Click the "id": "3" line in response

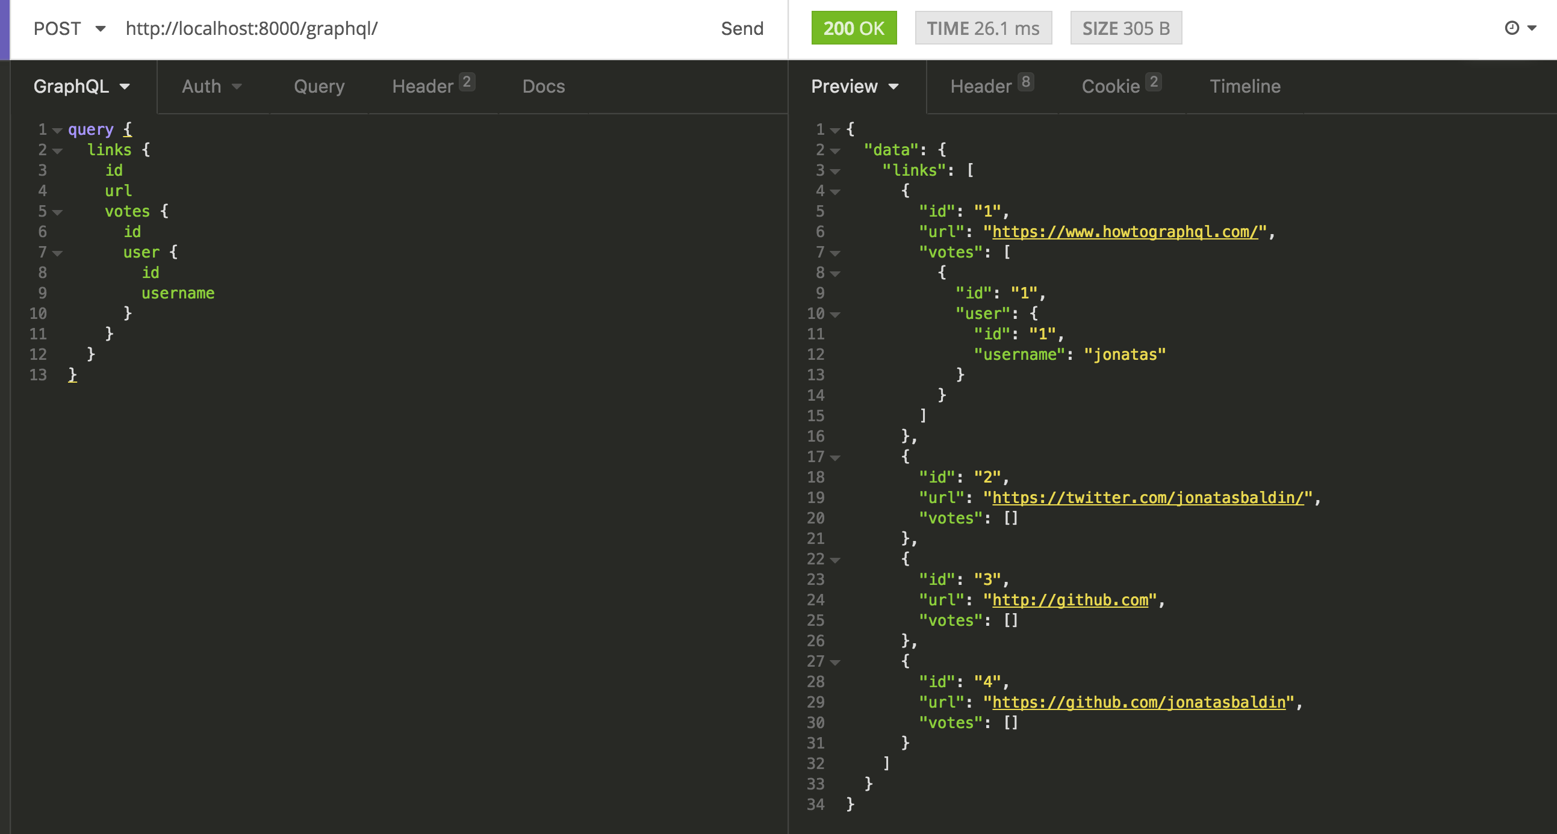point(963,579)
